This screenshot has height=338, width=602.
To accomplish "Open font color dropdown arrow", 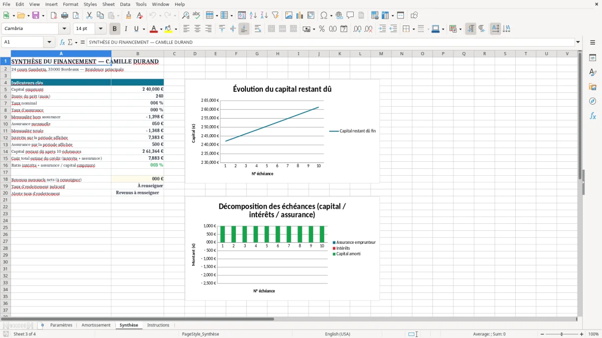I will (x=161, y=29).
